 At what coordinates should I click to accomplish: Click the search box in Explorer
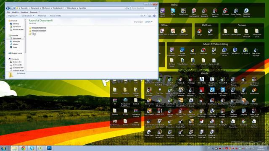144,8
